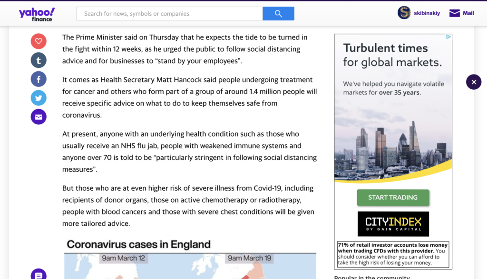Image resolution: width=487 pixels, height=279 pixels.
Task: Share the article via email icon
Action: tap(39, 117)
